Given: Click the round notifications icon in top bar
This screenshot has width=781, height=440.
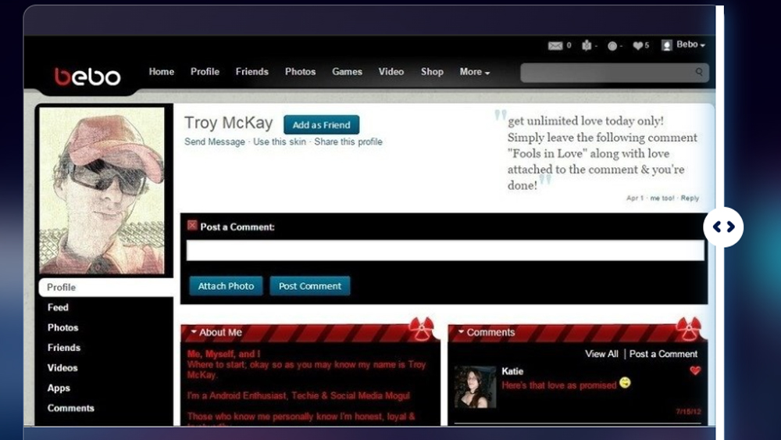Looking at the screenshot, I should 612,46.
